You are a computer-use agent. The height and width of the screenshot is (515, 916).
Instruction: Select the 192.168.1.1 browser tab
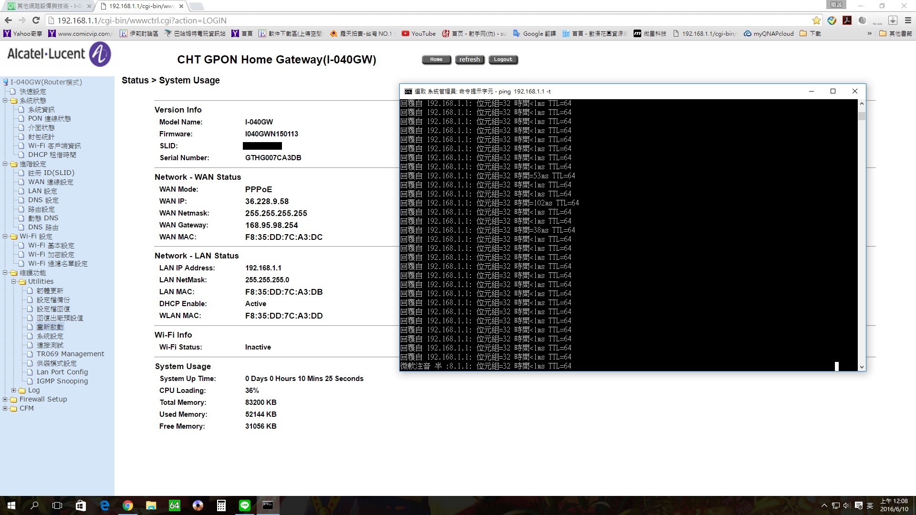click(141, 6)
